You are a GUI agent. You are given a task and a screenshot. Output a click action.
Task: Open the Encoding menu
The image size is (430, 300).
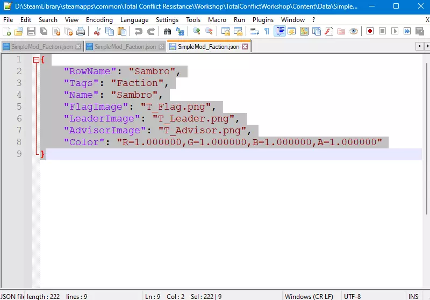99,20
